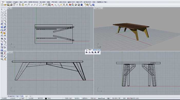
Task: Toggle 히스토리 기록 in the status bar
Action: [x=116, y=98]
